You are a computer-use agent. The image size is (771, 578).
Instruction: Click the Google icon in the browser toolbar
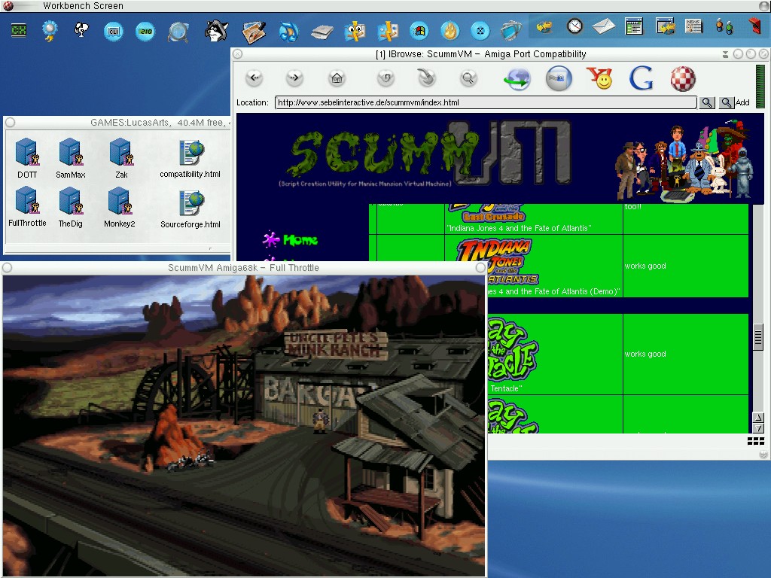(639, 77)
